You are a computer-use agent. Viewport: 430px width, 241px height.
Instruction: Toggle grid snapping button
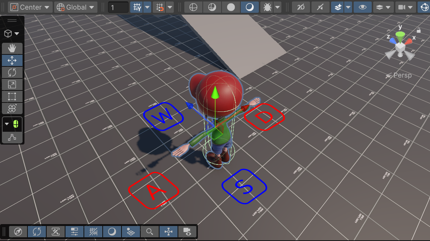pyautogui.click(x=137, y=8)
